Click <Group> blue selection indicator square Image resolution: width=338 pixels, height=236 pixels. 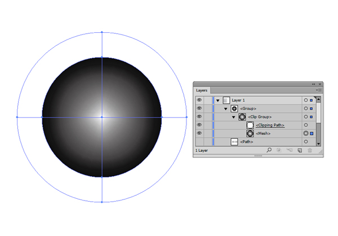point(311,108)
